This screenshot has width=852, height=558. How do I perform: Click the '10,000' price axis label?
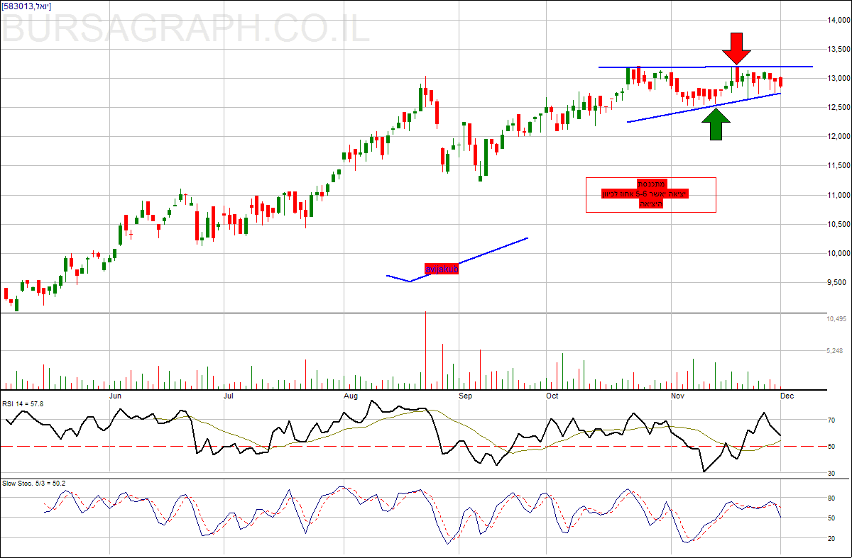click(x=839, y=253)
